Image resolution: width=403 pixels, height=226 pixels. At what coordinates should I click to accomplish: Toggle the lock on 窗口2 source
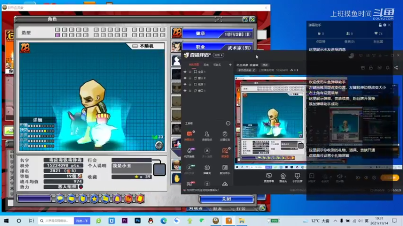click(x=190, y=78)
